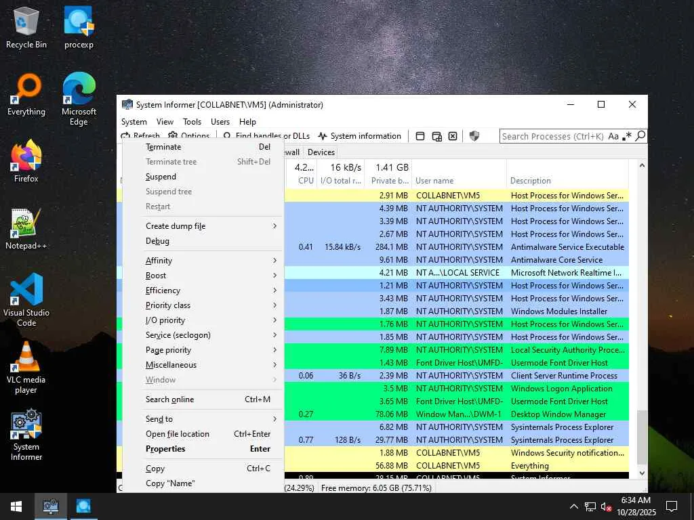This screenshot has width=694, height=520.
Task: Click the shield toolbar icon
Action: (474, 136)
